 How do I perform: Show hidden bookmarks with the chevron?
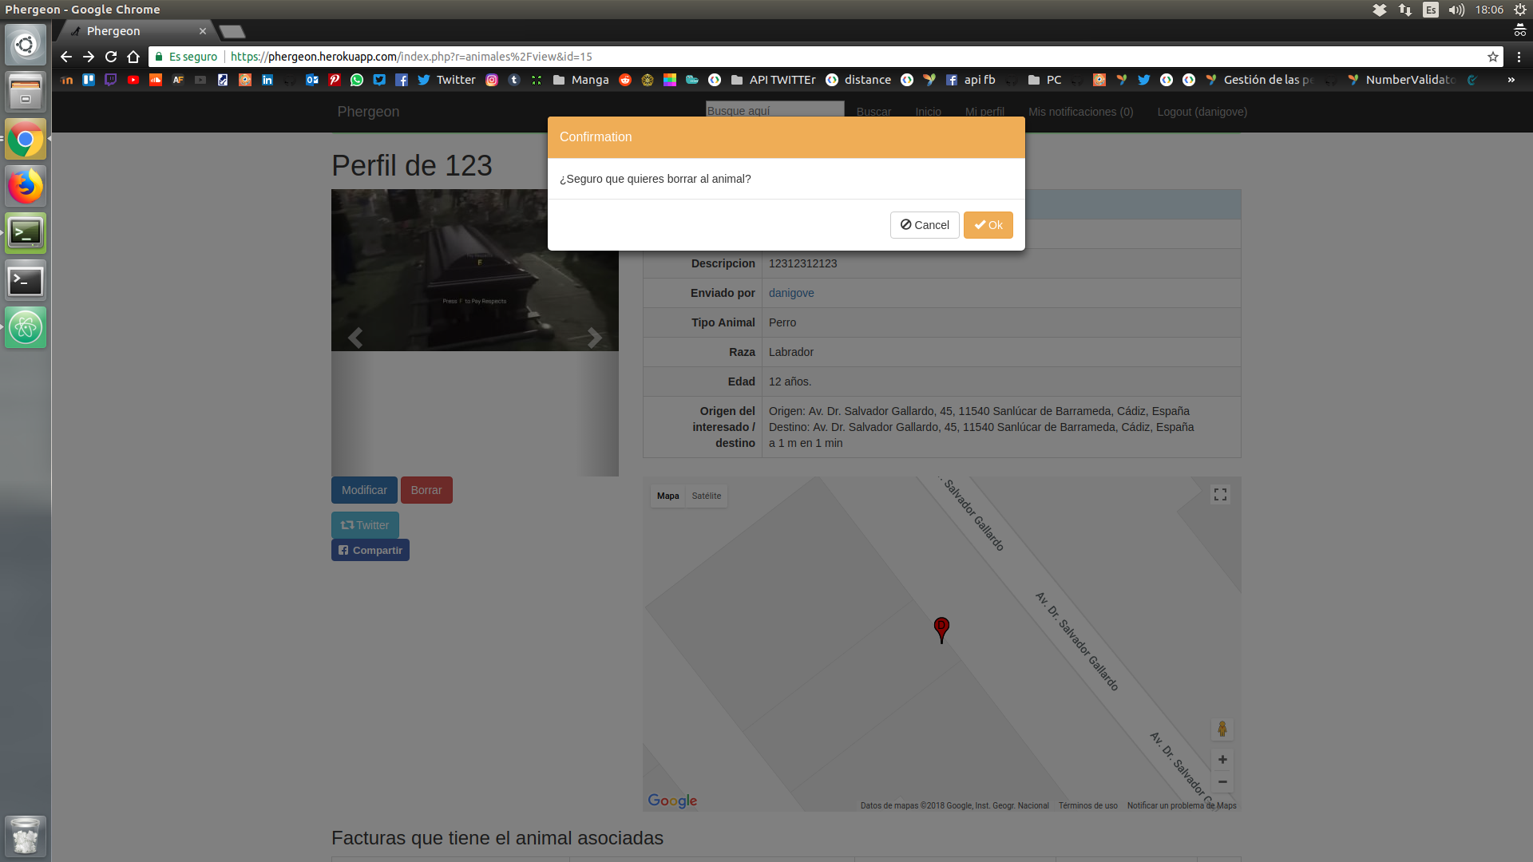point(1511,80)
